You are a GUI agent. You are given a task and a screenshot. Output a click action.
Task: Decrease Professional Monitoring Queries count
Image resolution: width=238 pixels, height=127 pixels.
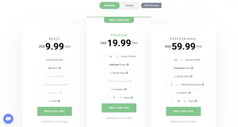pyautogui.click(x=165, y=84)
